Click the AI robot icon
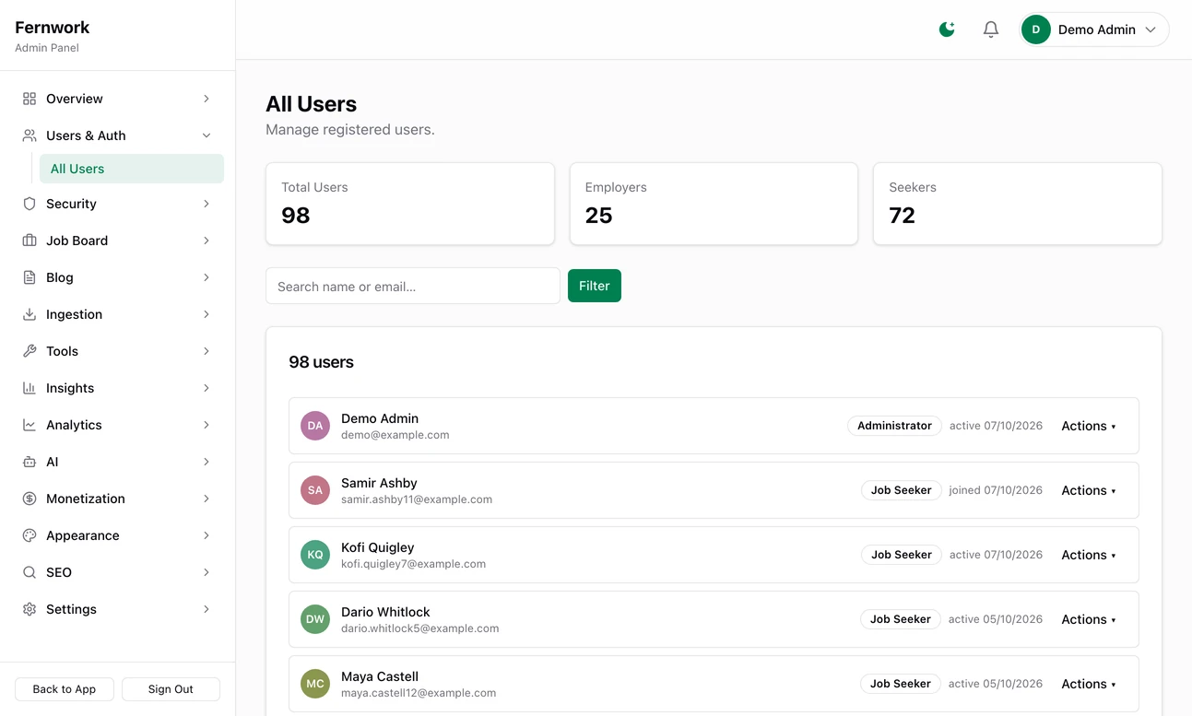The height and width of the screenshot is (716, 1192). [30, 462]
